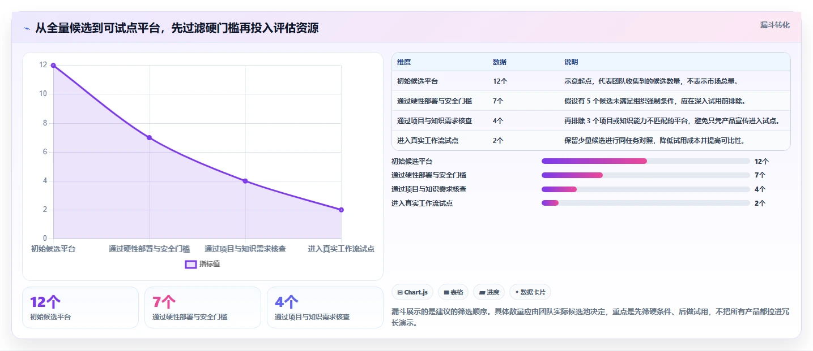Click table value 12个
This screenshot has height=351, width=813.
point(500,81)
